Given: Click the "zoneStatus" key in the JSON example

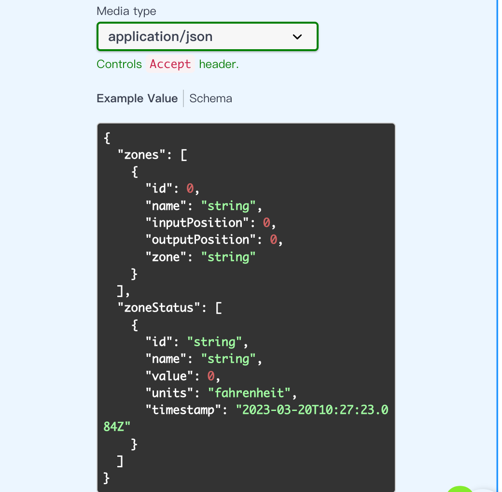Looking at the screenshot, I should tap(159, 308).
